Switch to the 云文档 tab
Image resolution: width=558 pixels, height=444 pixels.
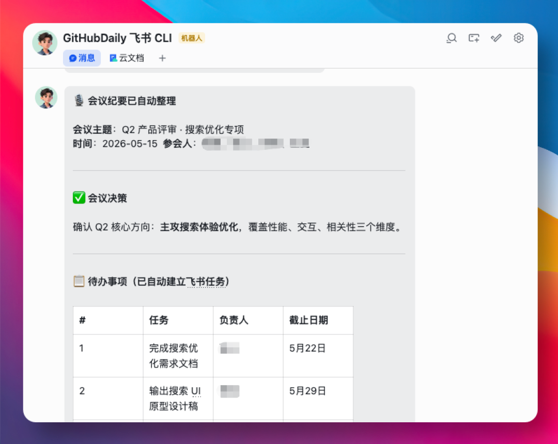coord(127,58)
